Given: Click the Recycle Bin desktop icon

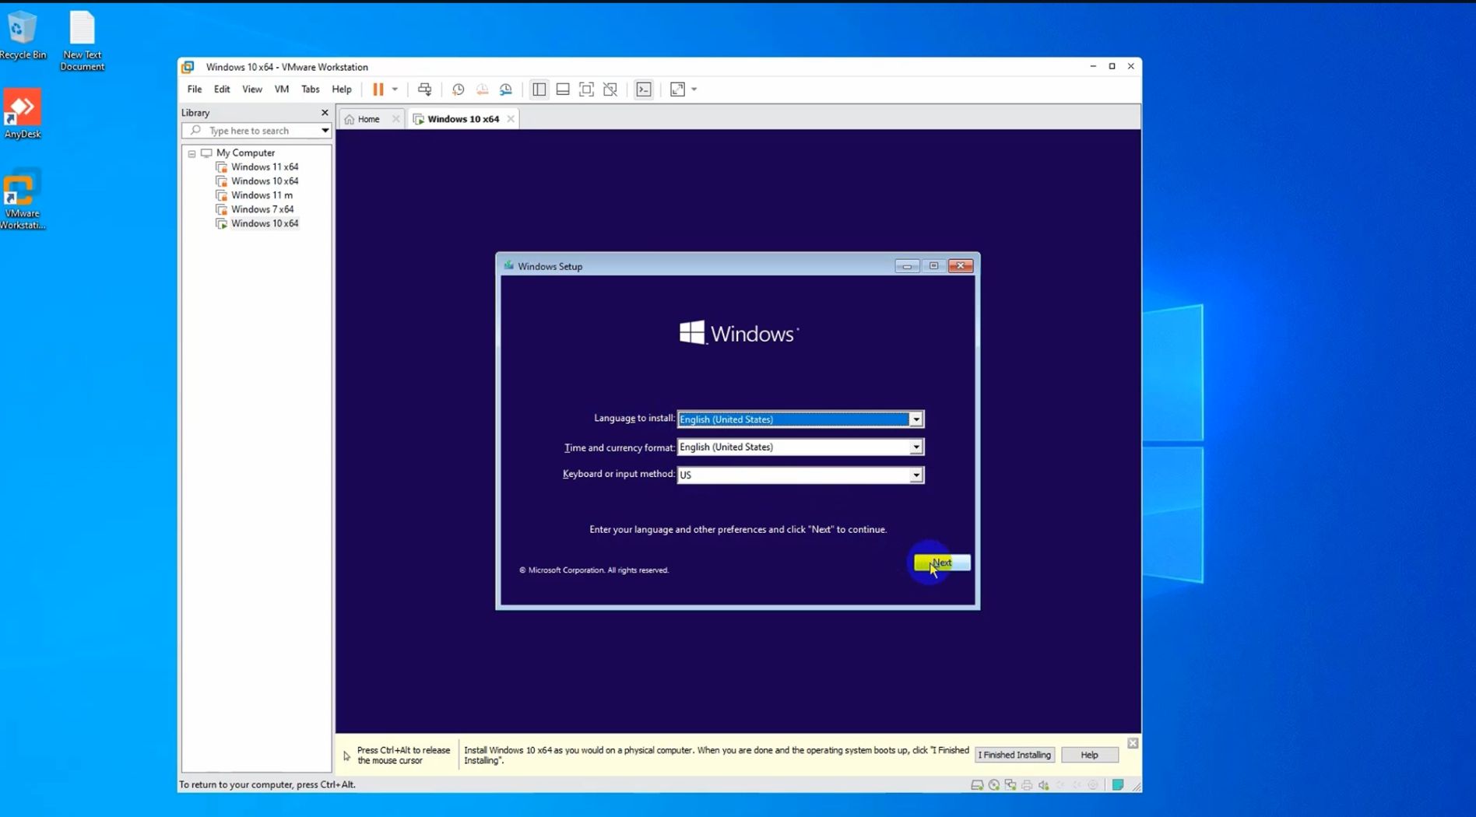Looking at the screenshot, I should [x=23, y=35].
